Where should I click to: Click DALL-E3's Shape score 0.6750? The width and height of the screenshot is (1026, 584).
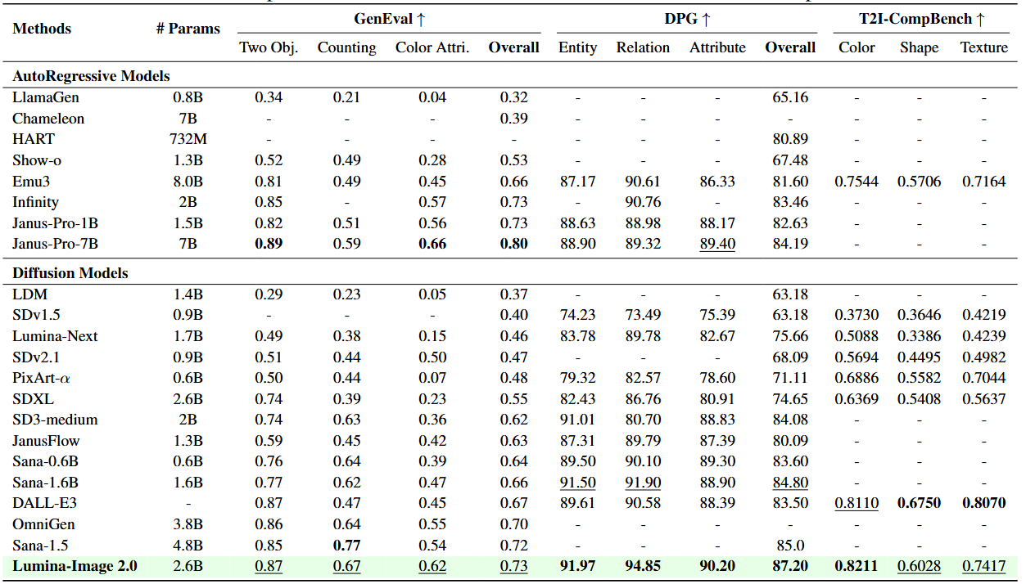[x=919, y=504]
